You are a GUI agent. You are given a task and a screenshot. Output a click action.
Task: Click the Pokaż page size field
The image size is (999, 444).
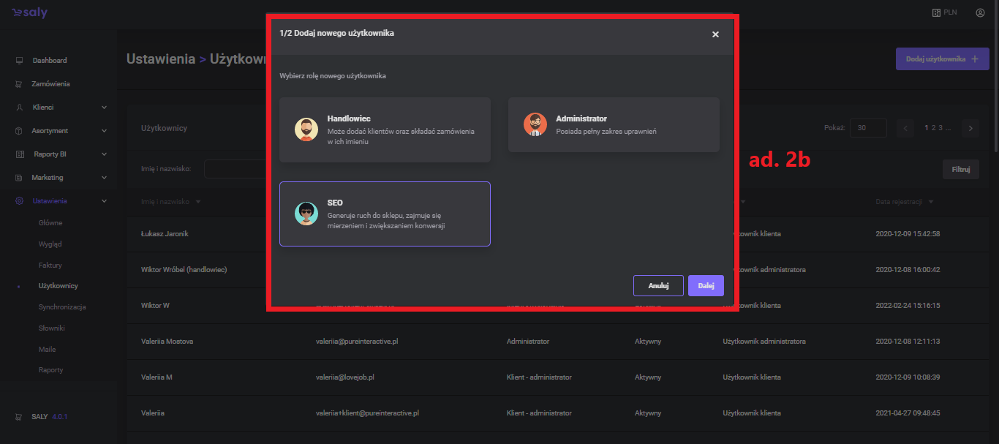(x=868, y=128)
